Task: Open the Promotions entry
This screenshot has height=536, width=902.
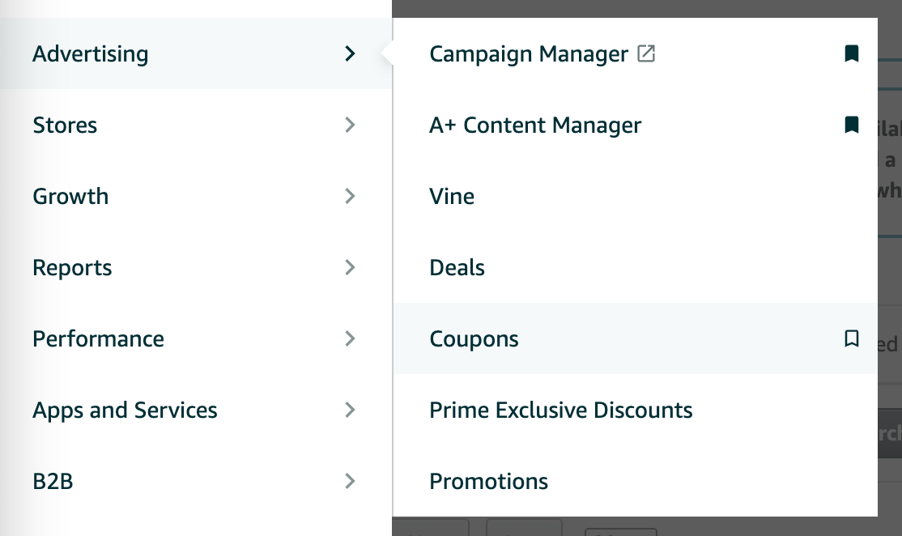Action: [x=488, y=482]
